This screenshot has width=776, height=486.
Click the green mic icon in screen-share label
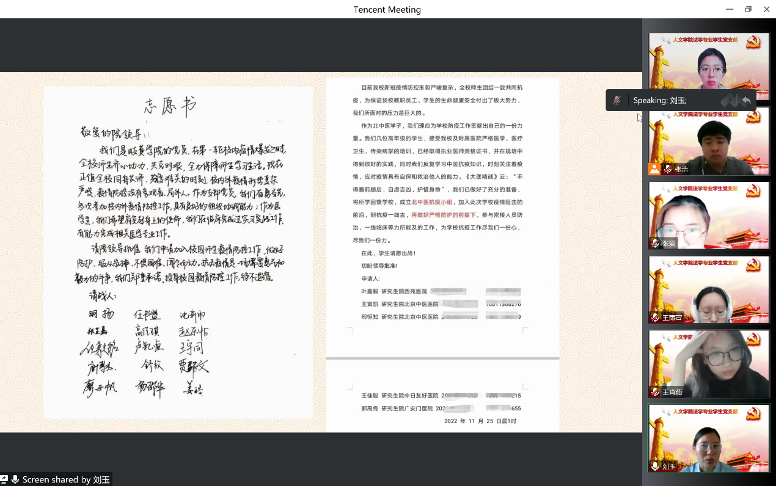click(x=15, y=480)
